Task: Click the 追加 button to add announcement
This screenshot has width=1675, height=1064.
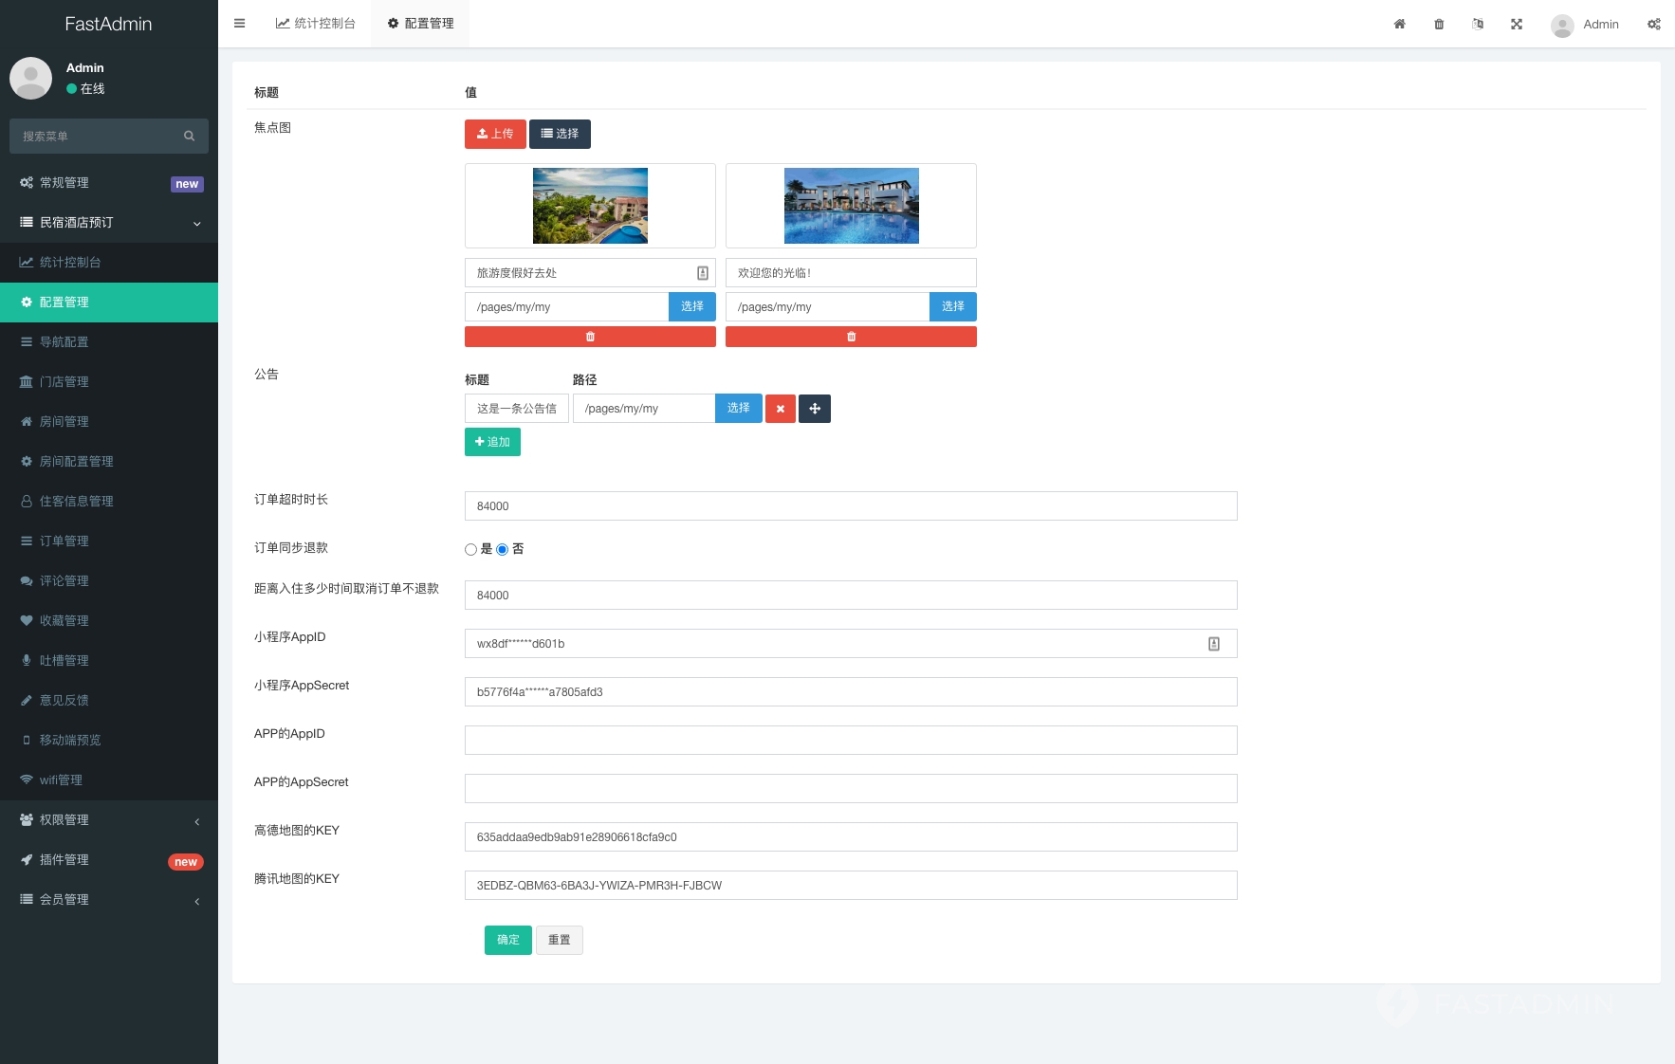Action: (x=492, y=442)
